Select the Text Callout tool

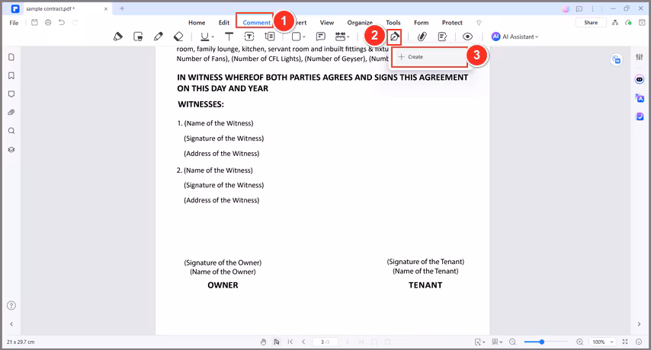coord(270,37)
